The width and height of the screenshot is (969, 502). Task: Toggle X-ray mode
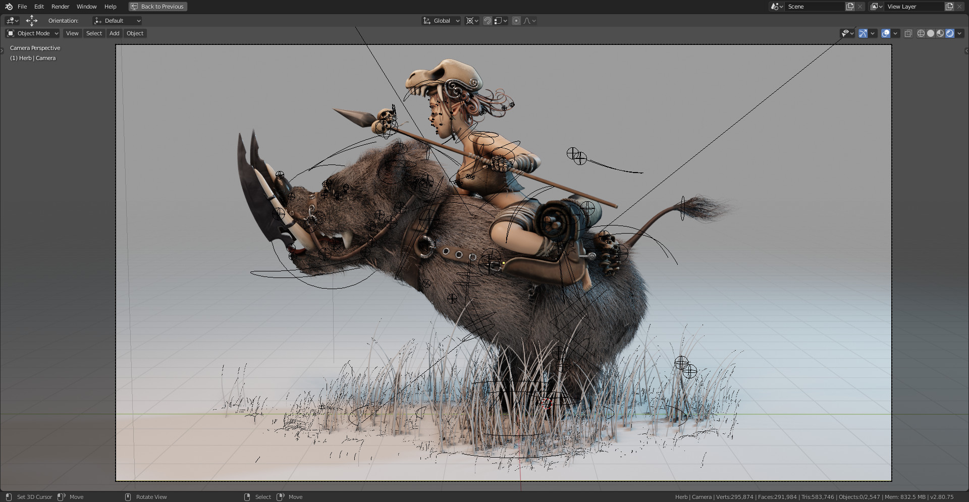tap(908, 33)
